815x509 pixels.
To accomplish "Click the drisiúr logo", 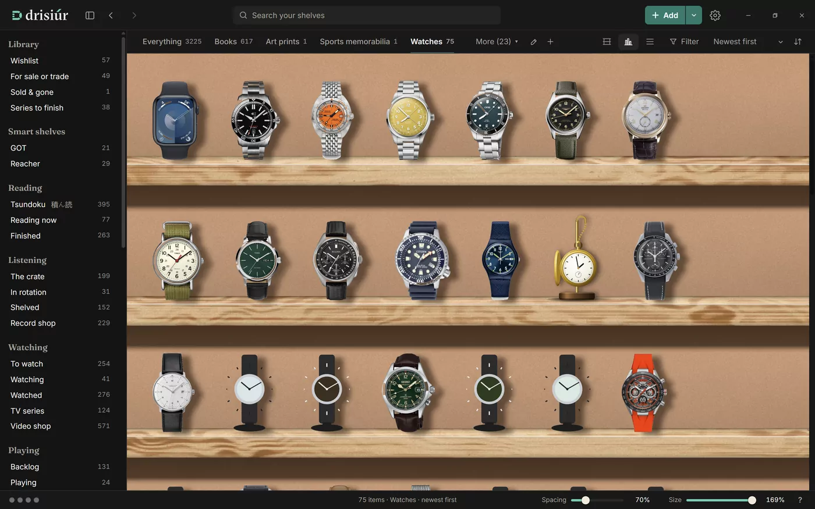I will coord(40,15).
